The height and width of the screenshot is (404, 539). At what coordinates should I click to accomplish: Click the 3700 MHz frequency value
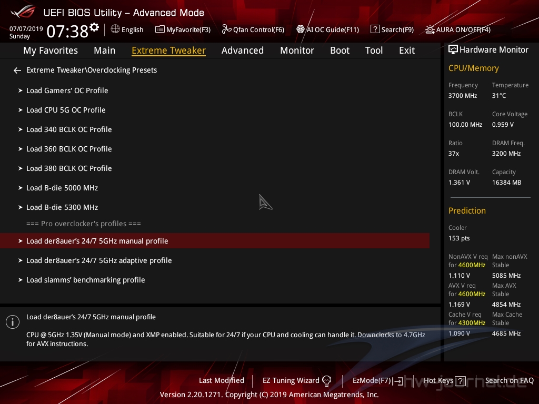[462, 96]
